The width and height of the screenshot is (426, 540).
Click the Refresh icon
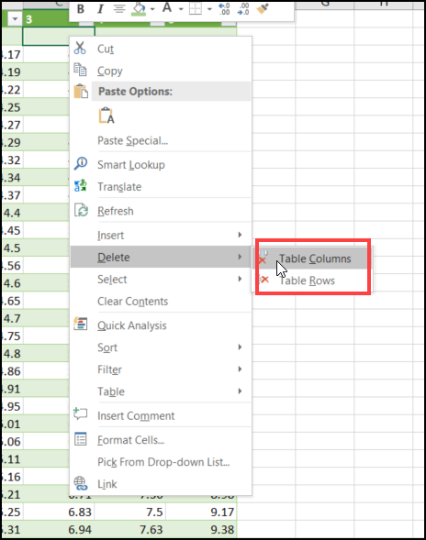[x=81, y=210]
